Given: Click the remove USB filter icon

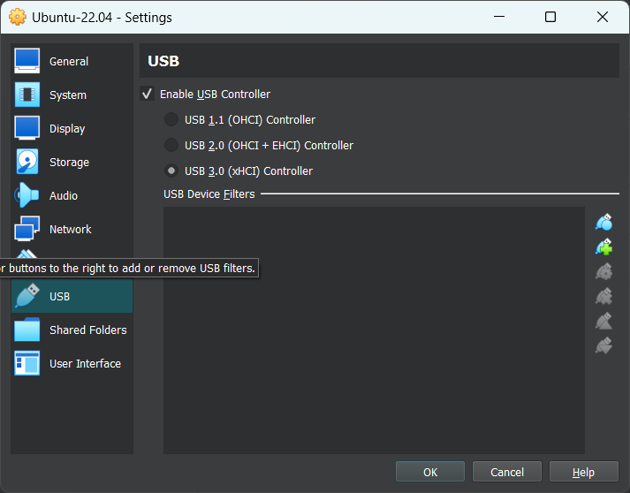Looking at the screenshot, I should [x=603, y=296].
